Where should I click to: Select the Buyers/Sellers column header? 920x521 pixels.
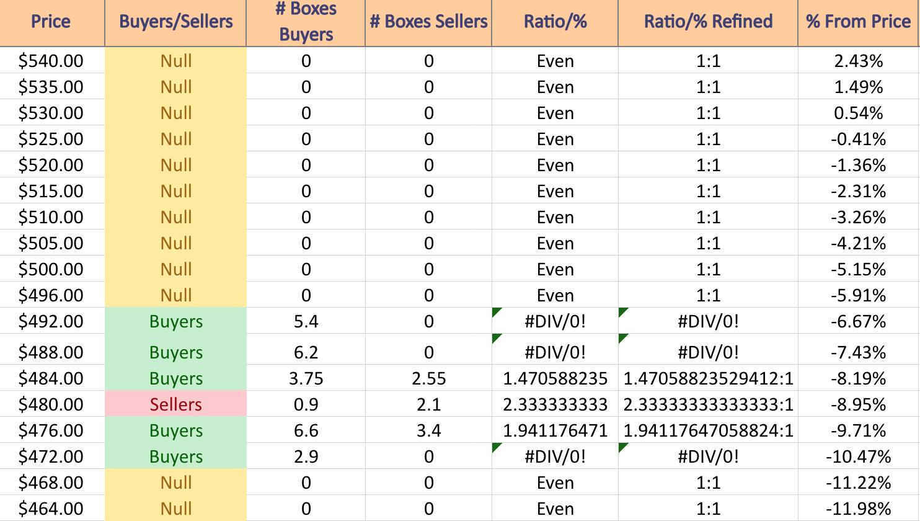175,23
